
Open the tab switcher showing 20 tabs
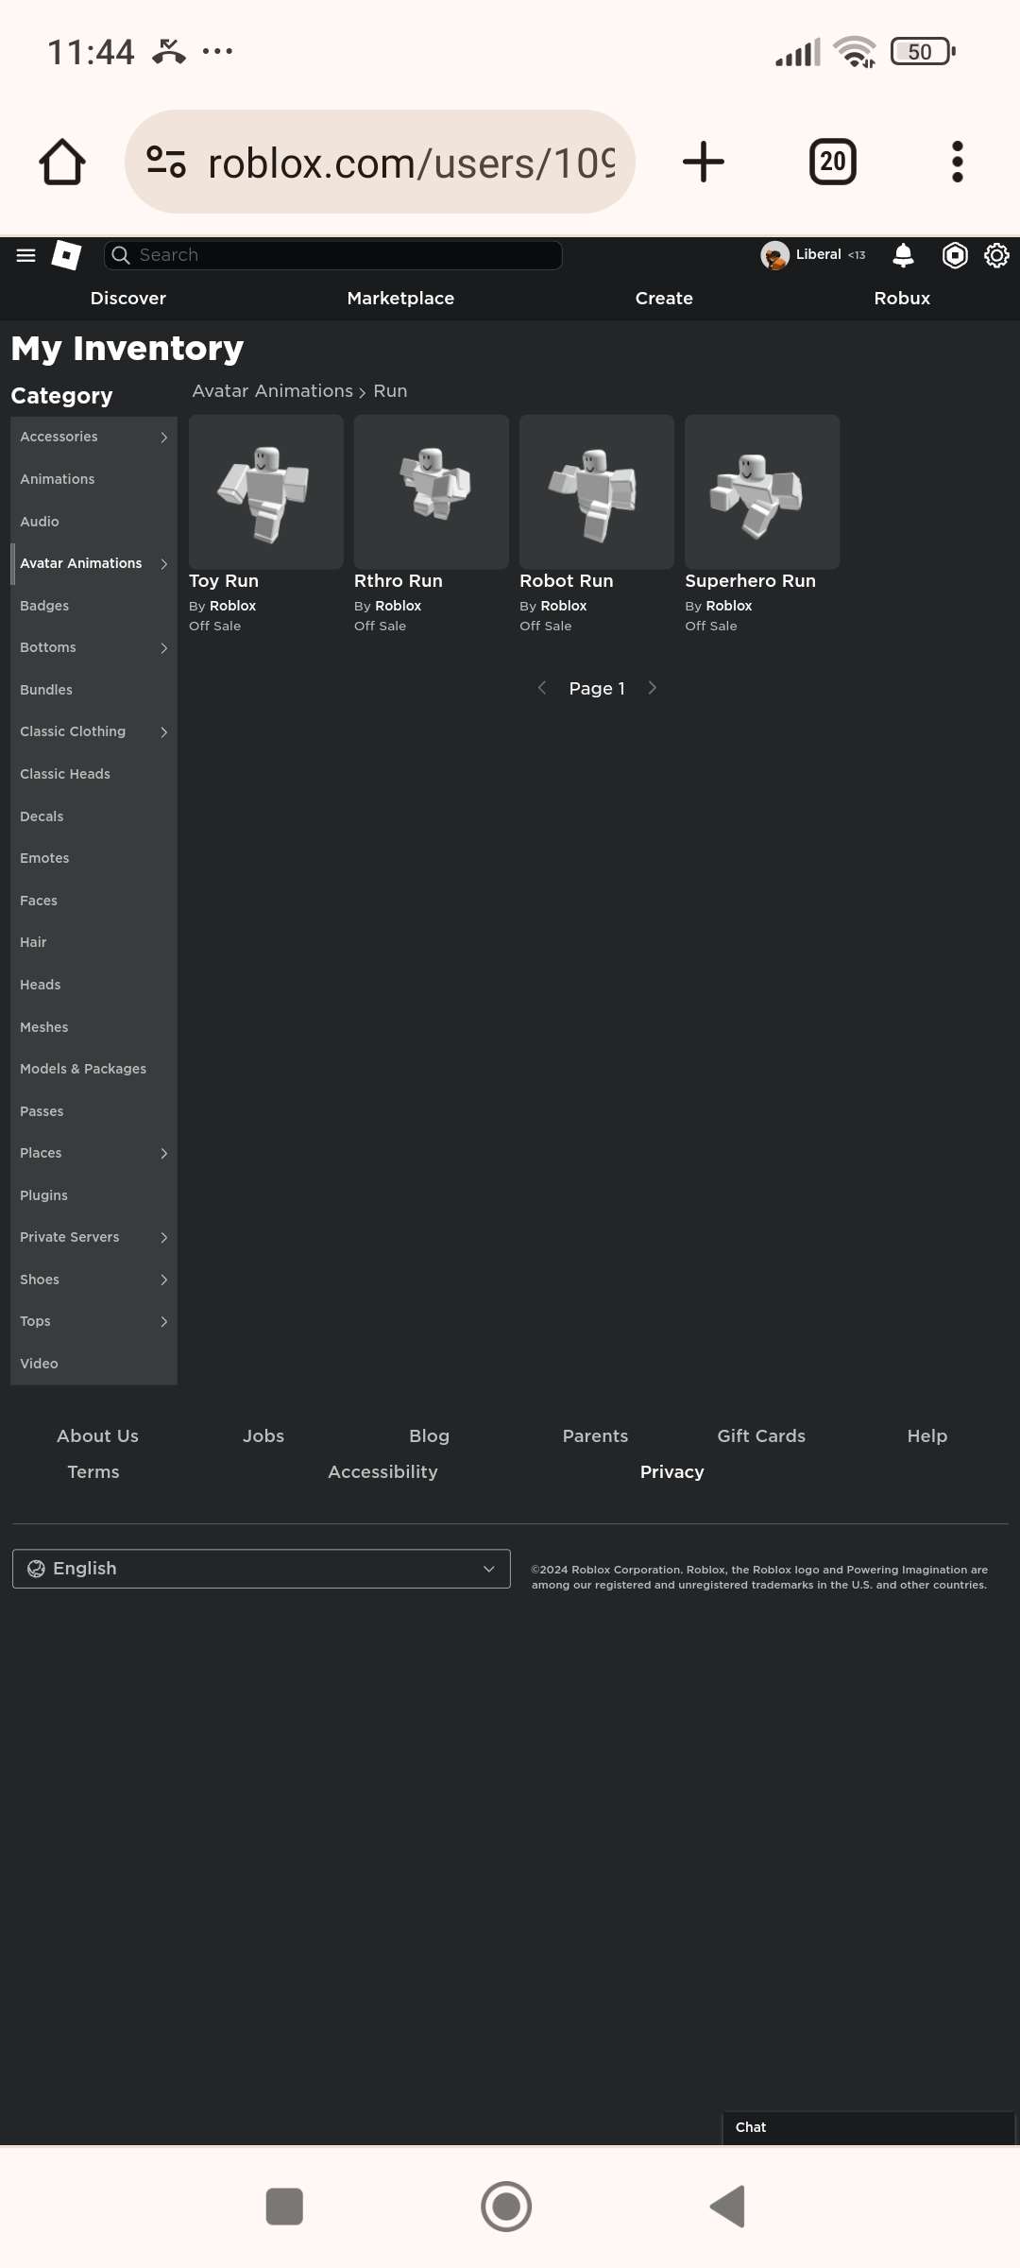click(833, 162)
